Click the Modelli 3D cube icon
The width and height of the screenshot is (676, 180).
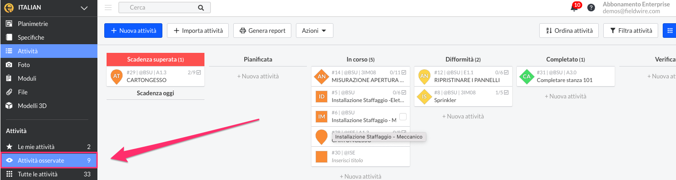pos(9,106)
